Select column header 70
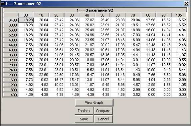The width and height of the screenshot is (191, 126). click(x=133, y=15)
